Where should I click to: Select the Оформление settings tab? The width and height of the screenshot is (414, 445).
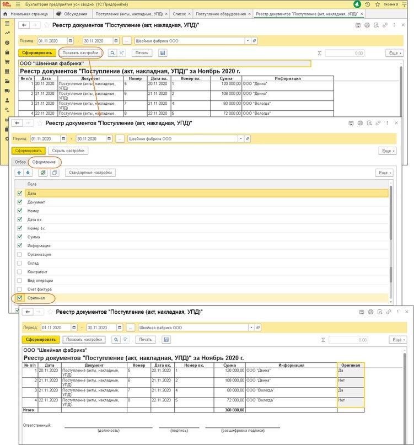[44, 162]
